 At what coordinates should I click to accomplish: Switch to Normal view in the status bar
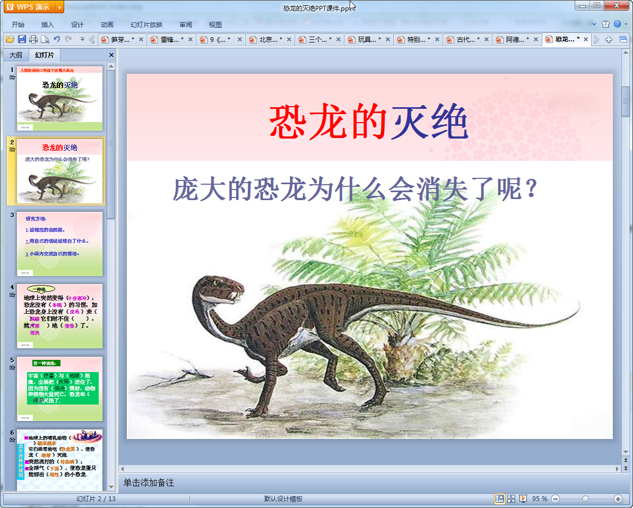pos(500,499)
